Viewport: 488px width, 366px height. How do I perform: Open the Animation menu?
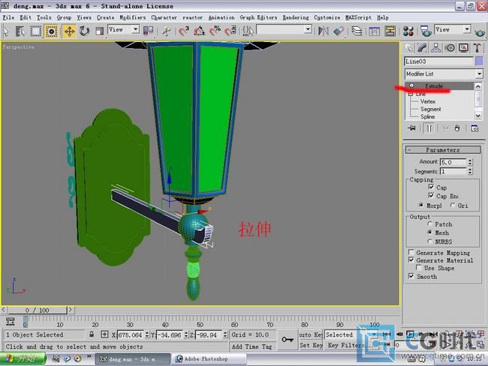pyautogui.click(x=221, y=17)
